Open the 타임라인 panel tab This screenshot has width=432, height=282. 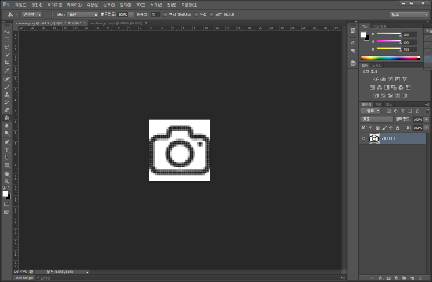tap(44, 278)
